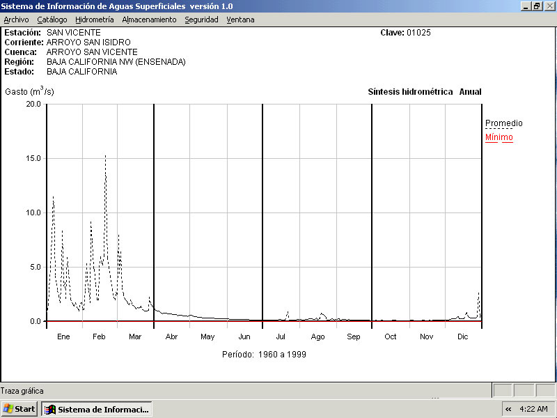Open the Catálogo menu

52,20
